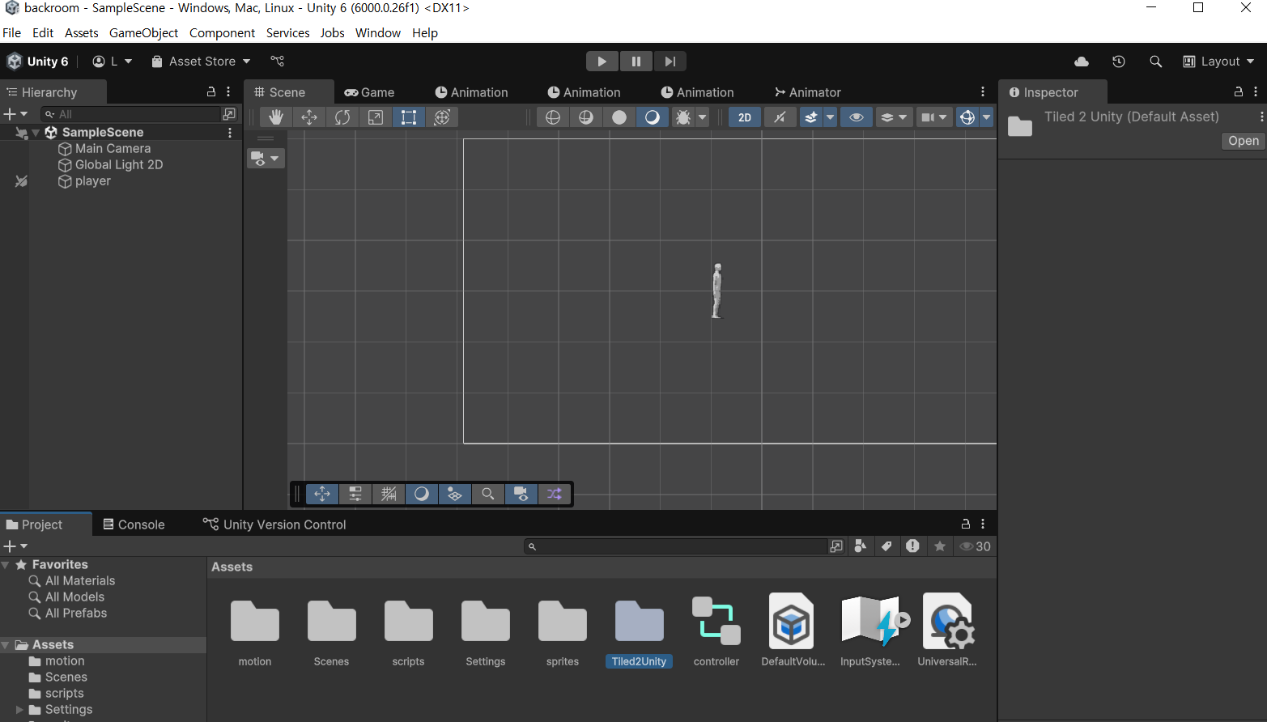The image size is (1267, 722).
Task: Open Version Control toolbar icon
Action: pos(278,62)
